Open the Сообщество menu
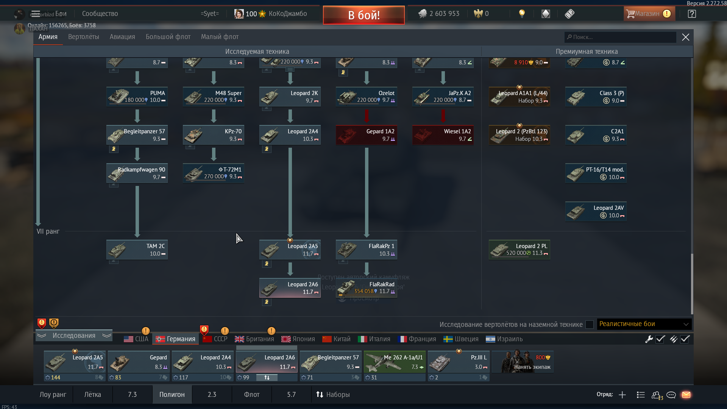The height and width of the screenshot is (409, 727). point(100,14)
